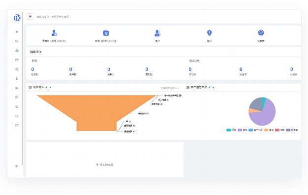
Task: Click the blue IK logo in the sidebar
Action: coord(17,18)
